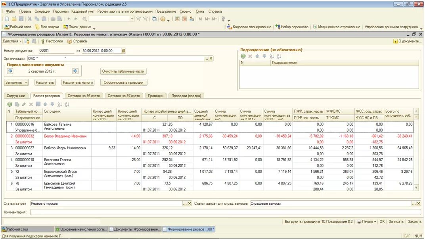Open Кадровый учет menu
The image size is (425, 240).
(83, 12)
